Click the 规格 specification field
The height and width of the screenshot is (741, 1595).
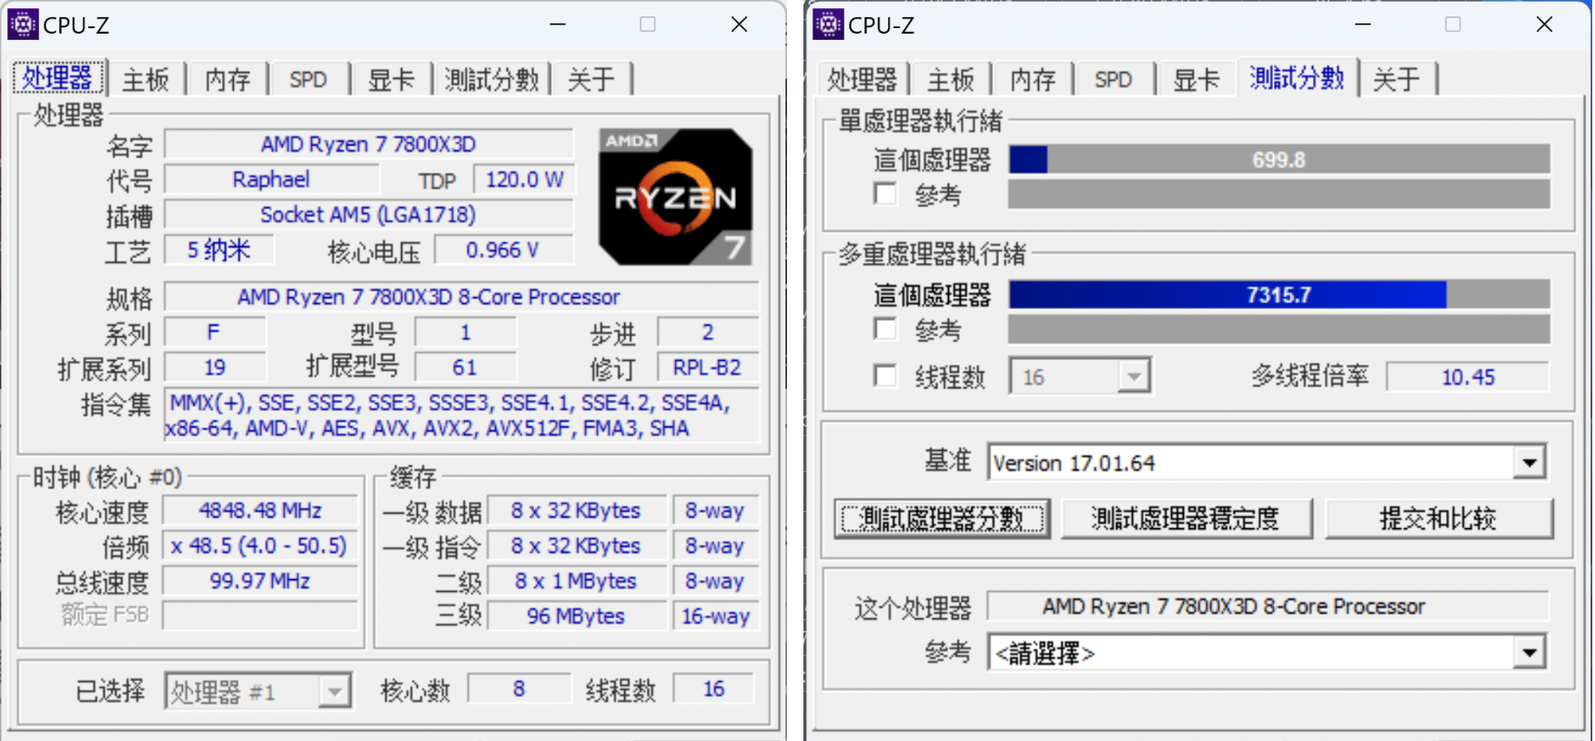[x=461, y=297]
